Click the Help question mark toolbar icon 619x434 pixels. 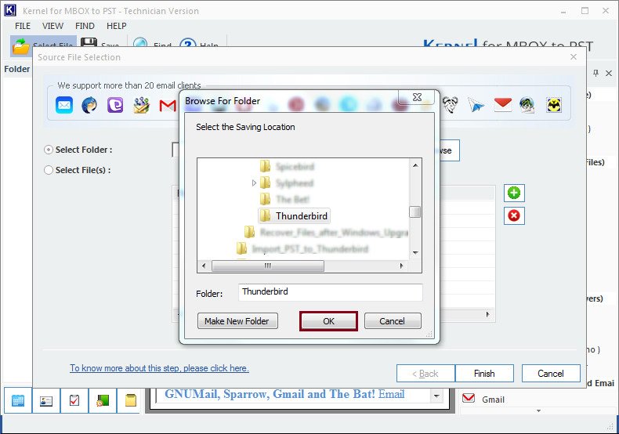(188, 42)
